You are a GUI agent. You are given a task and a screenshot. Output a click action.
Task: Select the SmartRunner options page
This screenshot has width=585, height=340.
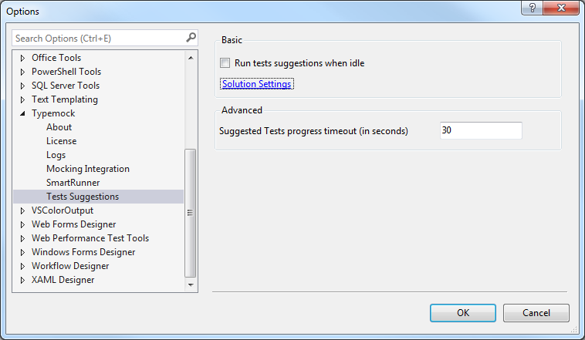(73, 183)
